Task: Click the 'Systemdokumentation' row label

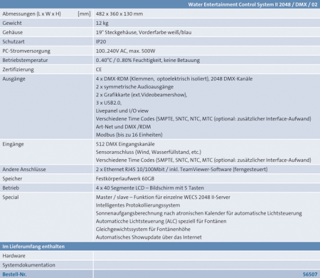Action: click(28, 265)
